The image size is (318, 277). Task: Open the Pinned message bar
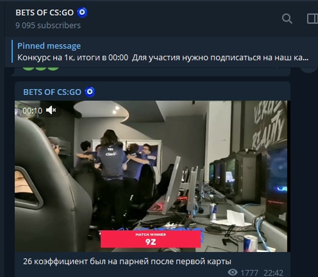(162, 51)
